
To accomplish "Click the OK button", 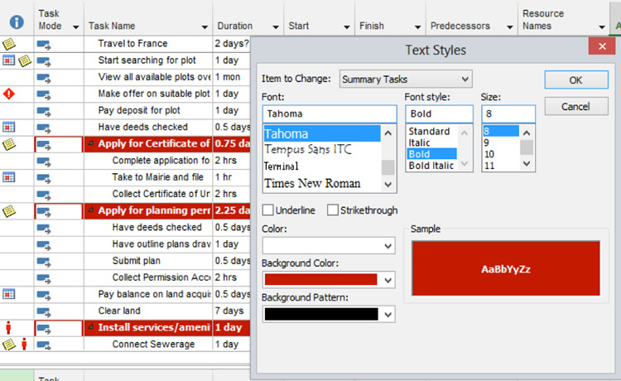I will click(x=575, y=80).
